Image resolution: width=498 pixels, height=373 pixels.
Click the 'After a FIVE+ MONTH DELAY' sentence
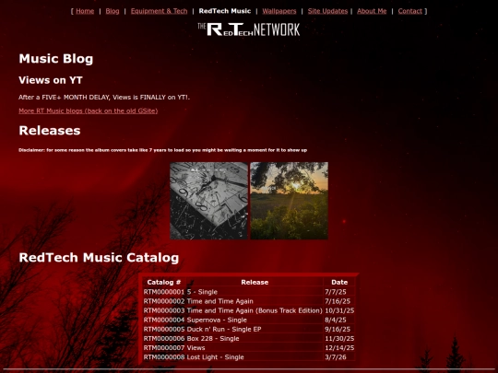click(x=104, y=97)
